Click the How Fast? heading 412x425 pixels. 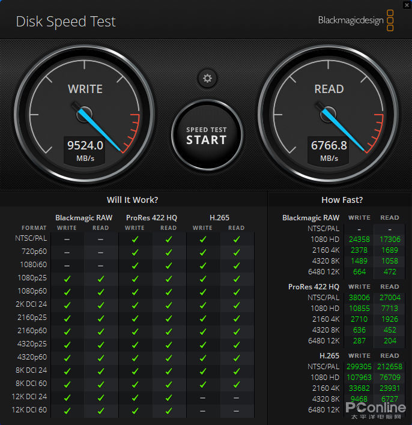(x=342, y=200)
